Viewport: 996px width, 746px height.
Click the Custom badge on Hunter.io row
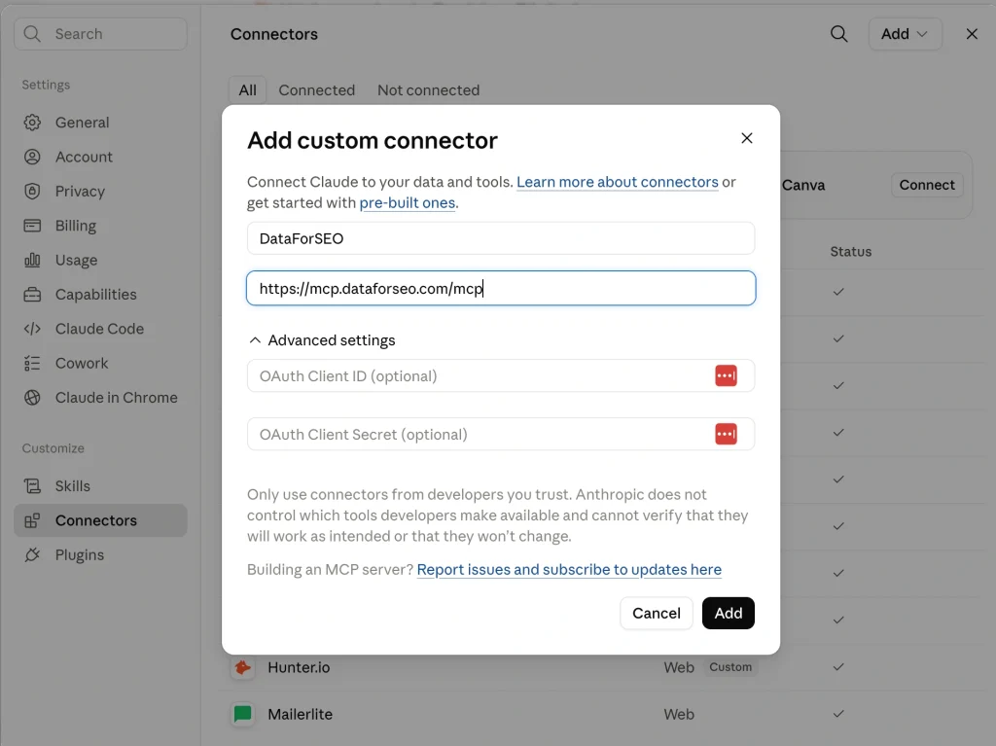click(729, 667)
